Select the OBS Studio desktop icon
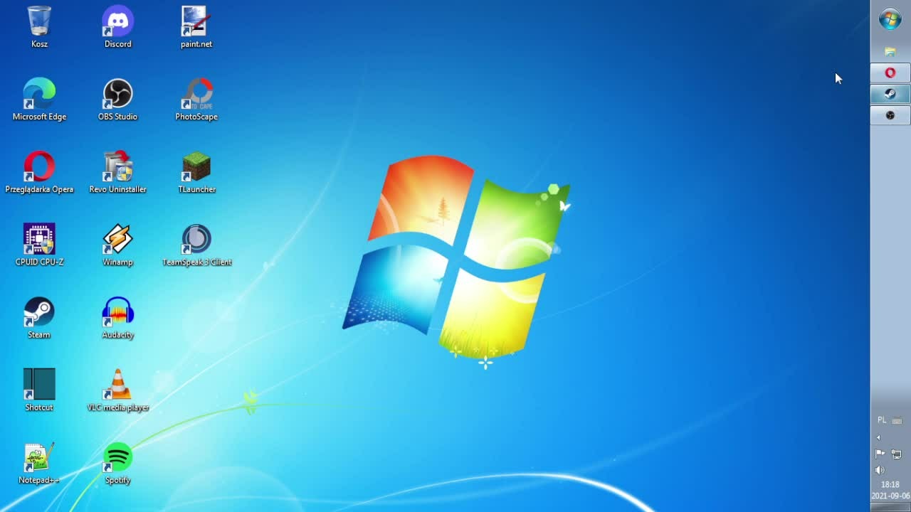 [117, 100]
